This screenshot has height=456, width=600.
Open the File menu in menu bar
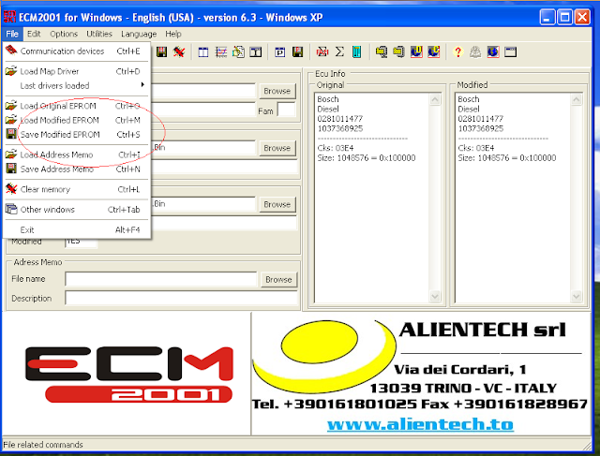click(x=12, y=34)
